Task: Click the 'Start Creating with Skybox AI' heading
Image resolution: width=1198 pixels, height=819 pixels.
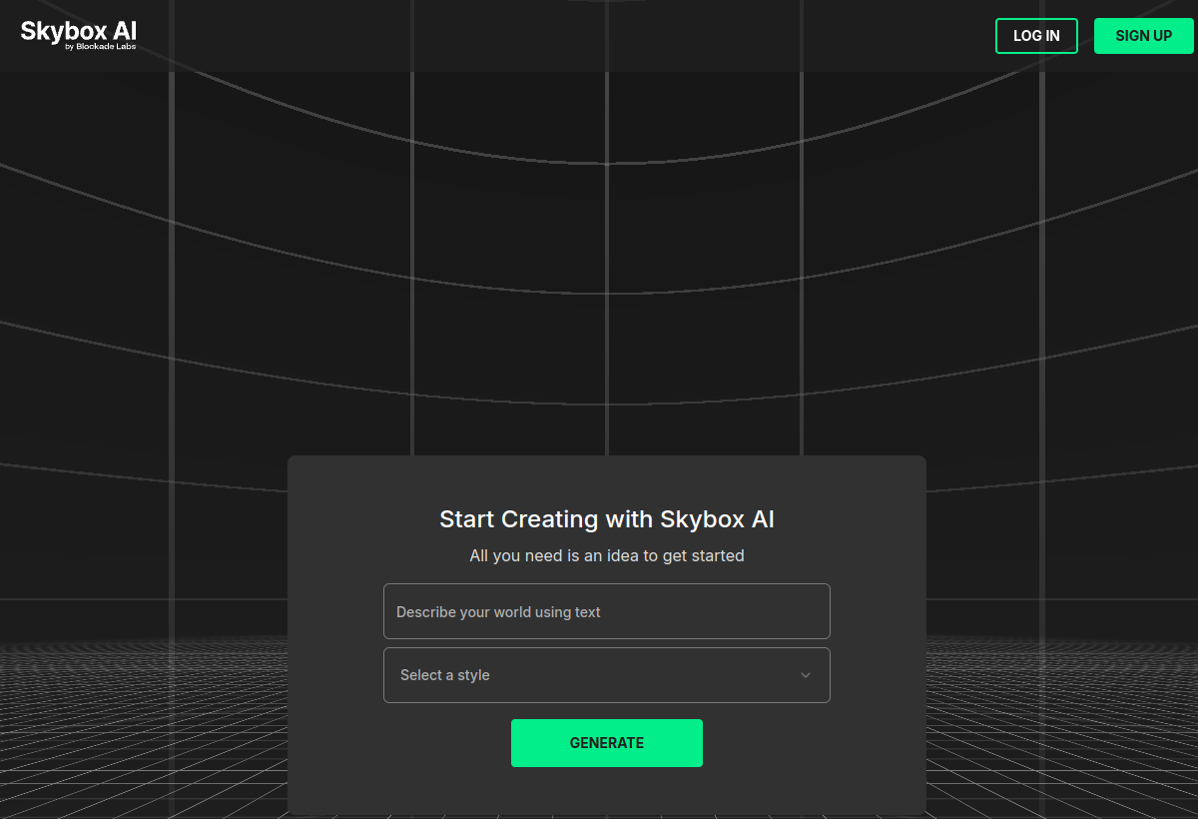Action: [607, 519]
